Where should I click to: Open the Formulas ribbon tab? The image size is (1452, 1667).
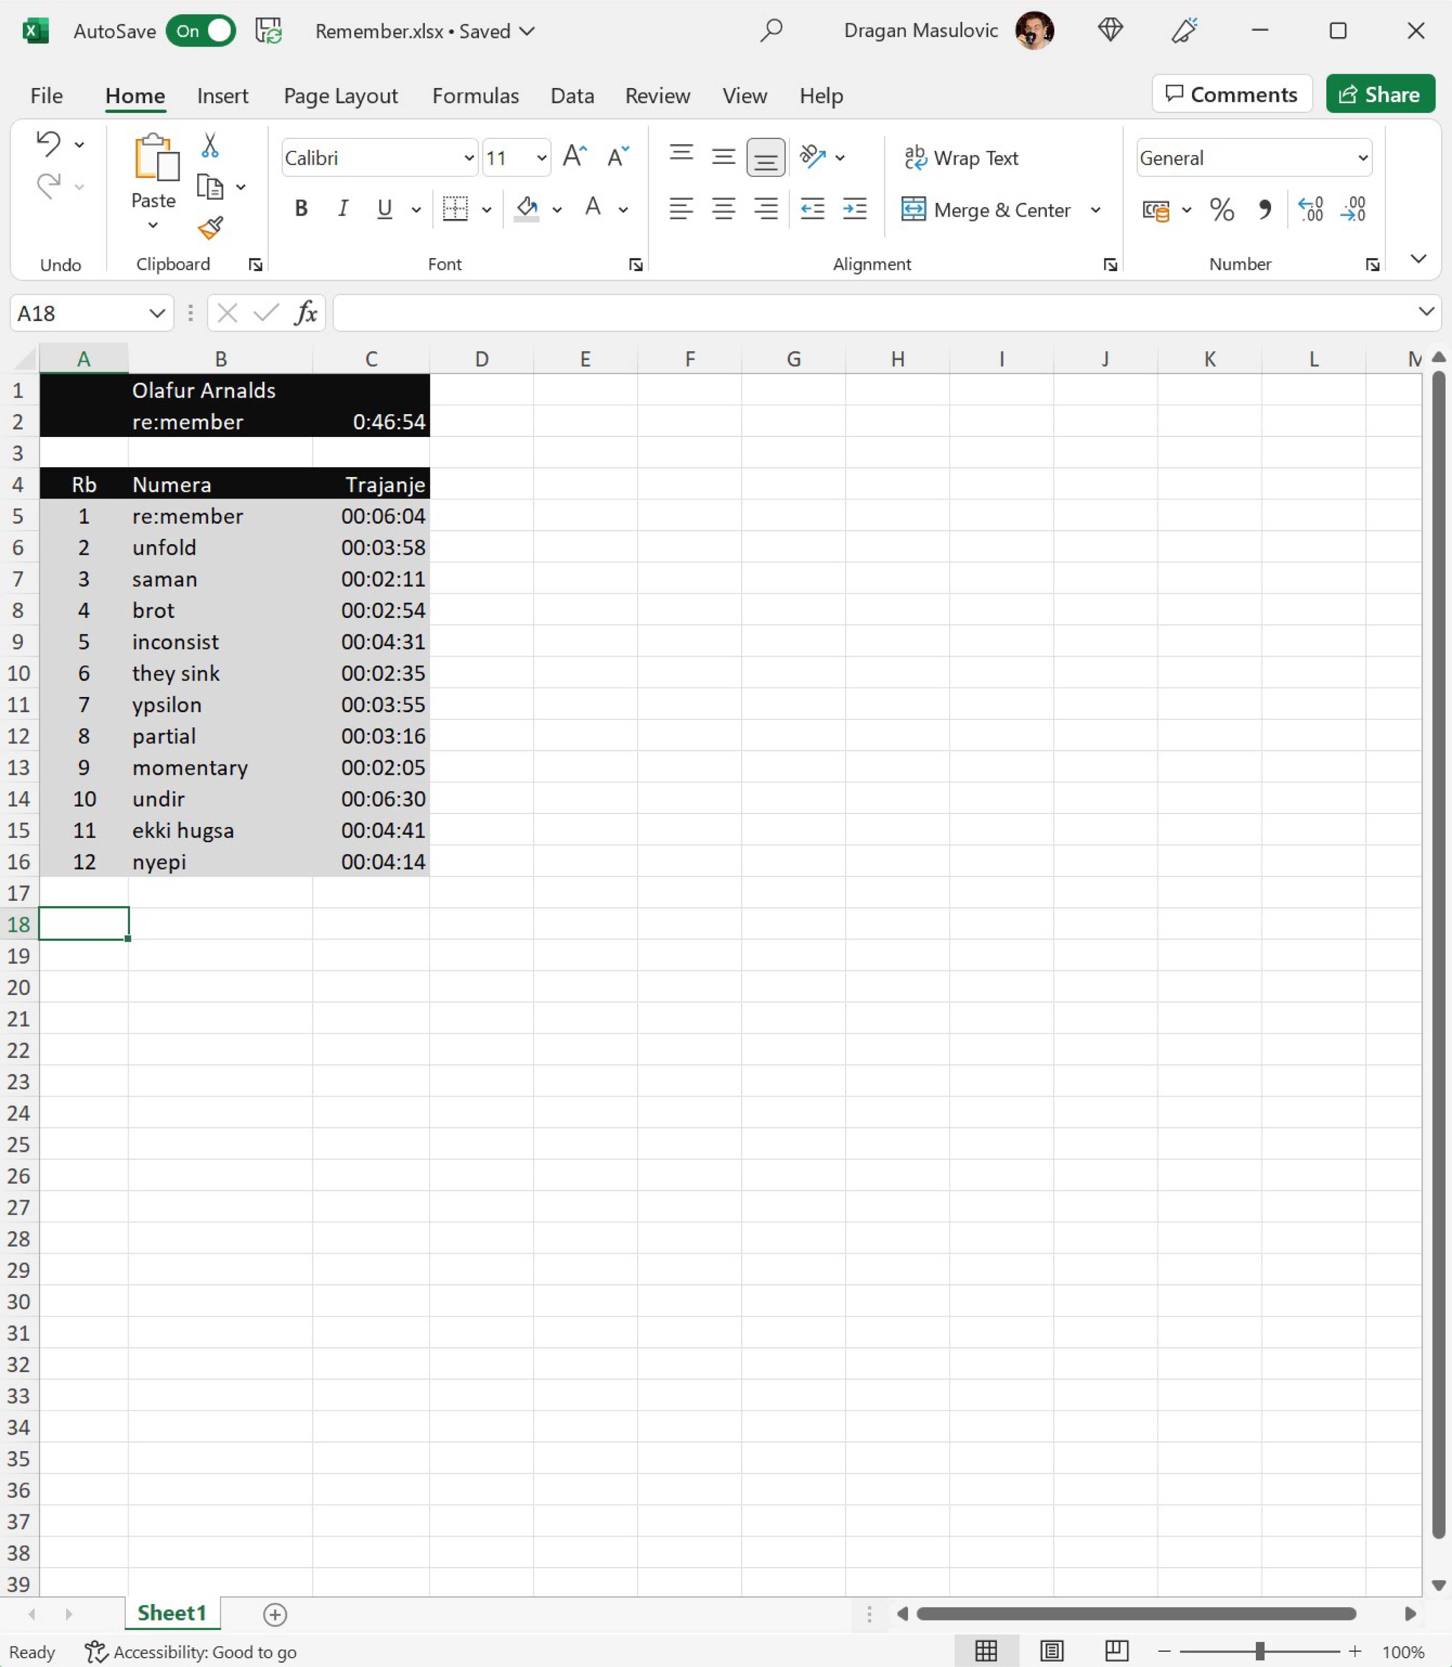coord(475,96)
